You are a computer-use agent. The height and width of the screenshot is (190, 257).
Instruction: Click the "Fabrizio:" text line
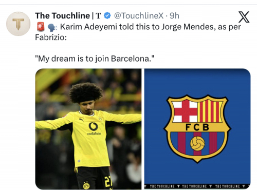[51, 37]
